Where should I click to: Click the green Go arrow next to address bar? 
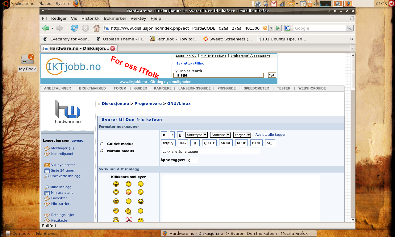click(x=278, y=28)
